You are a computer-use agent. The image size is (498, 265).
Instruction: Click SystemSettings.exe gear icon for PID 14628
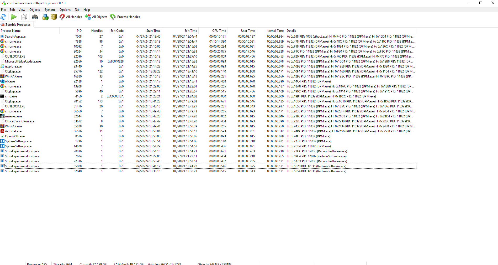pos(2,146)
